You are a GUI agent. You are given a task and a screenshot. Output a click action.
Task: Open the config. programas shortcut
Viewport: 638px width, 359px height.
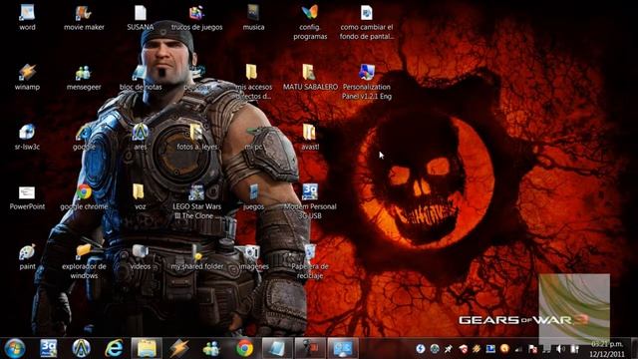click(310, 22)
